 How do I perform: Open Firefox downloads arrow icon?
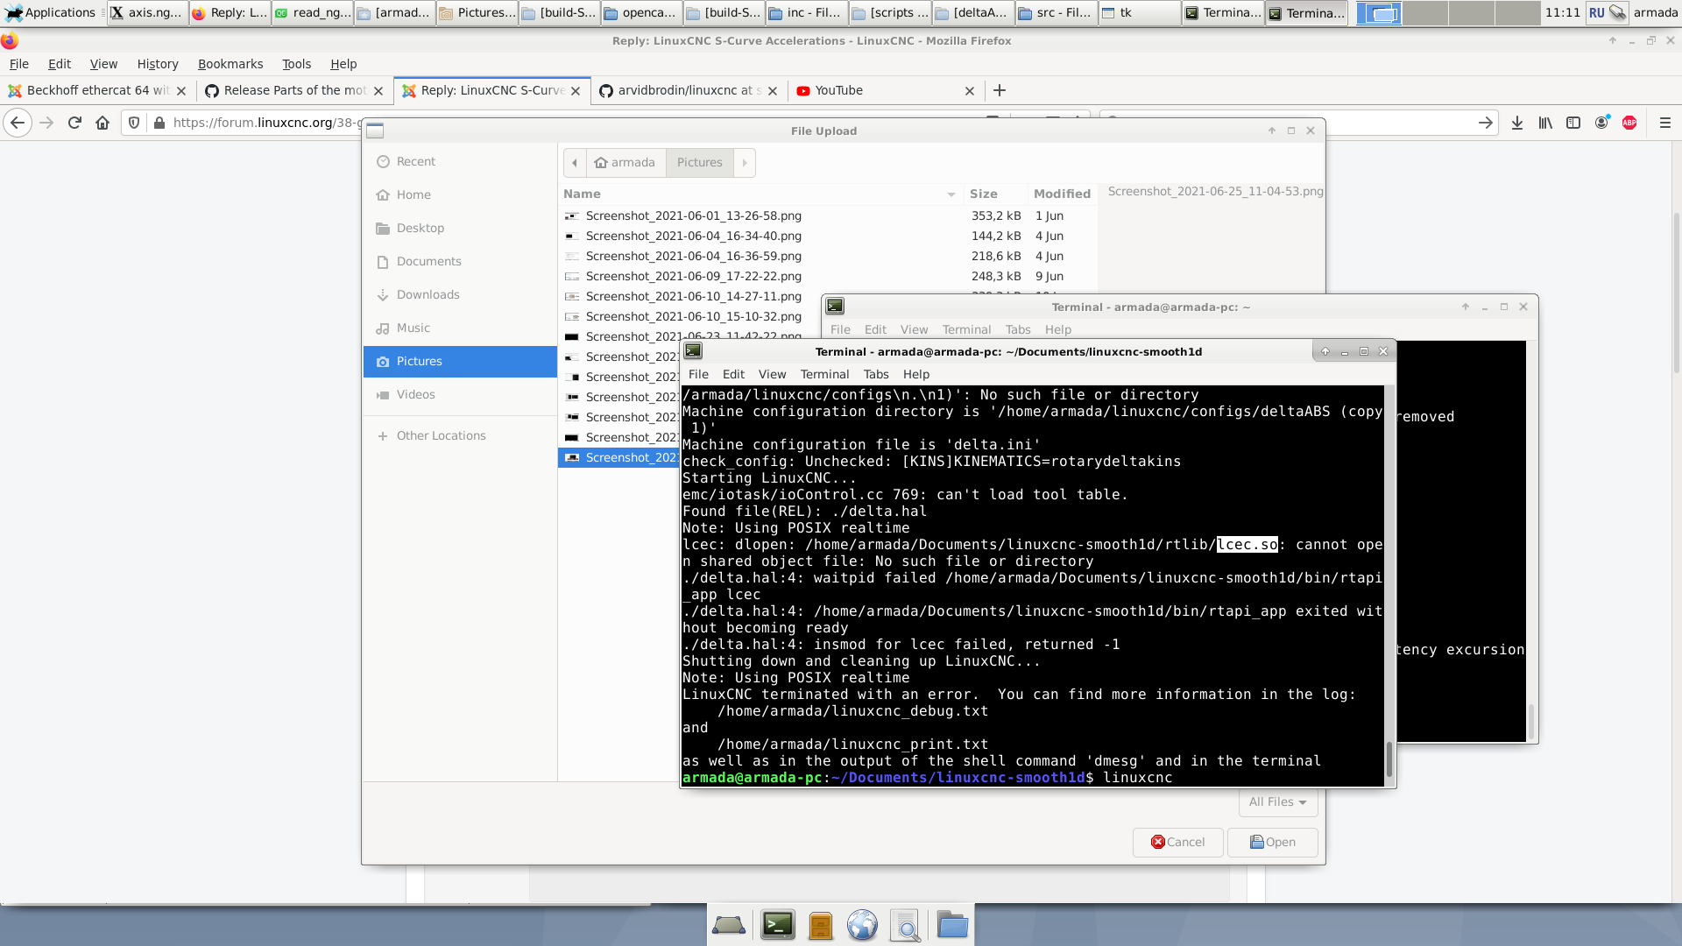(1517, 124)
